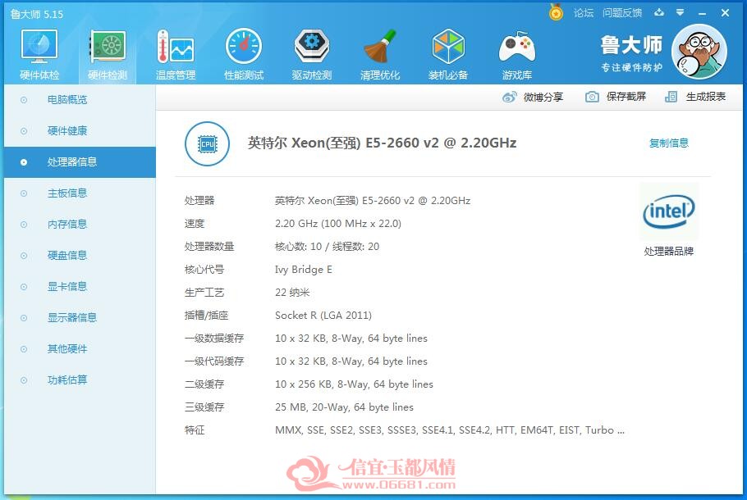Click the 一级代码缓存 value row
This screenshot has height=500, width=747.
[x=351, y=361]
